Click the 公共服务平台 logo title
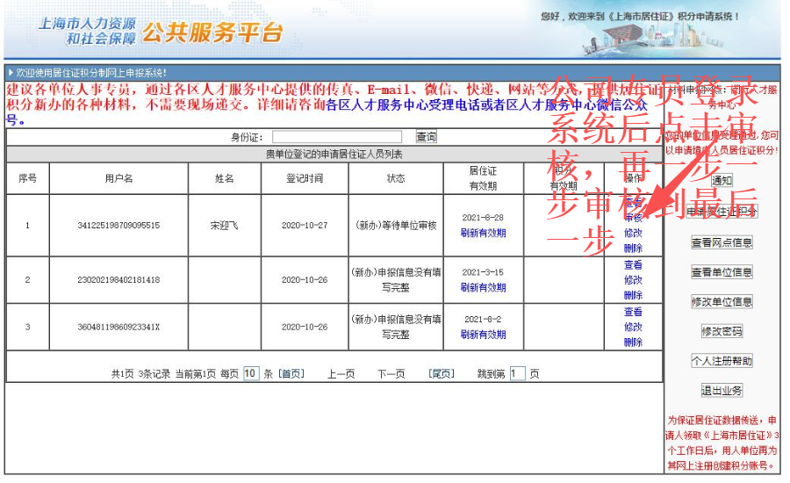Image resolution: width=790 pixels, height=483 pixels. [212, 32]
